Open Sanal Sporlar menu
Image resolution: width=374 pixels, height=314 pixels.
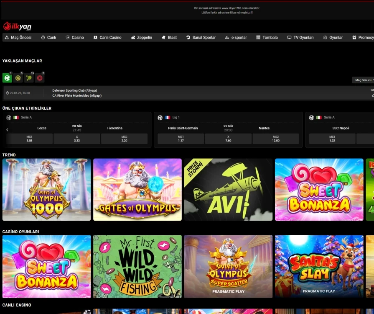[x=201, y=38]
